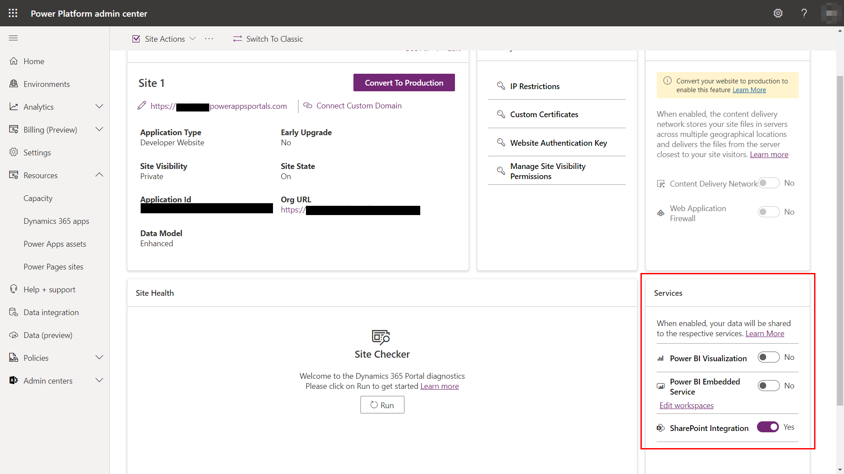The image size is (844, 474).
Task: Click the SharePoint Integration icon
Action: click(x=660, y=427)
